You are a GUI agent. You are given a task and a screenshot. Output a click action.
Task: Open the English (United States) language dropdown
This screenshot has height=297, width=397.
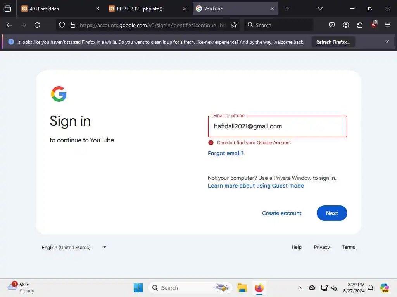74,247
